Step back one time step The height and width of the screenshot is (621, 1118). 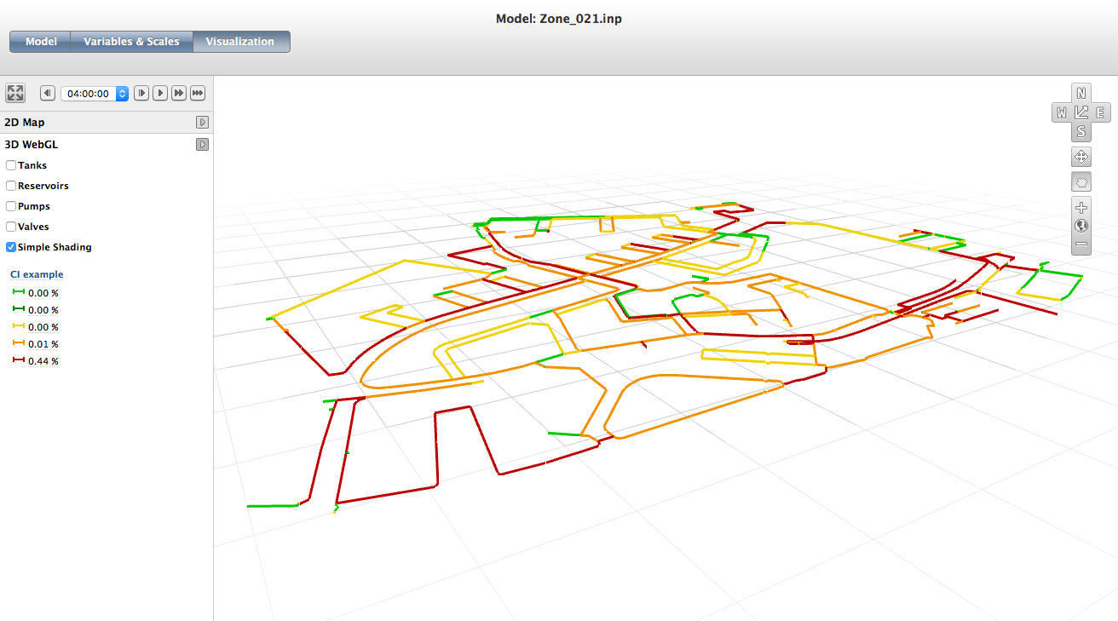(48, 93)
